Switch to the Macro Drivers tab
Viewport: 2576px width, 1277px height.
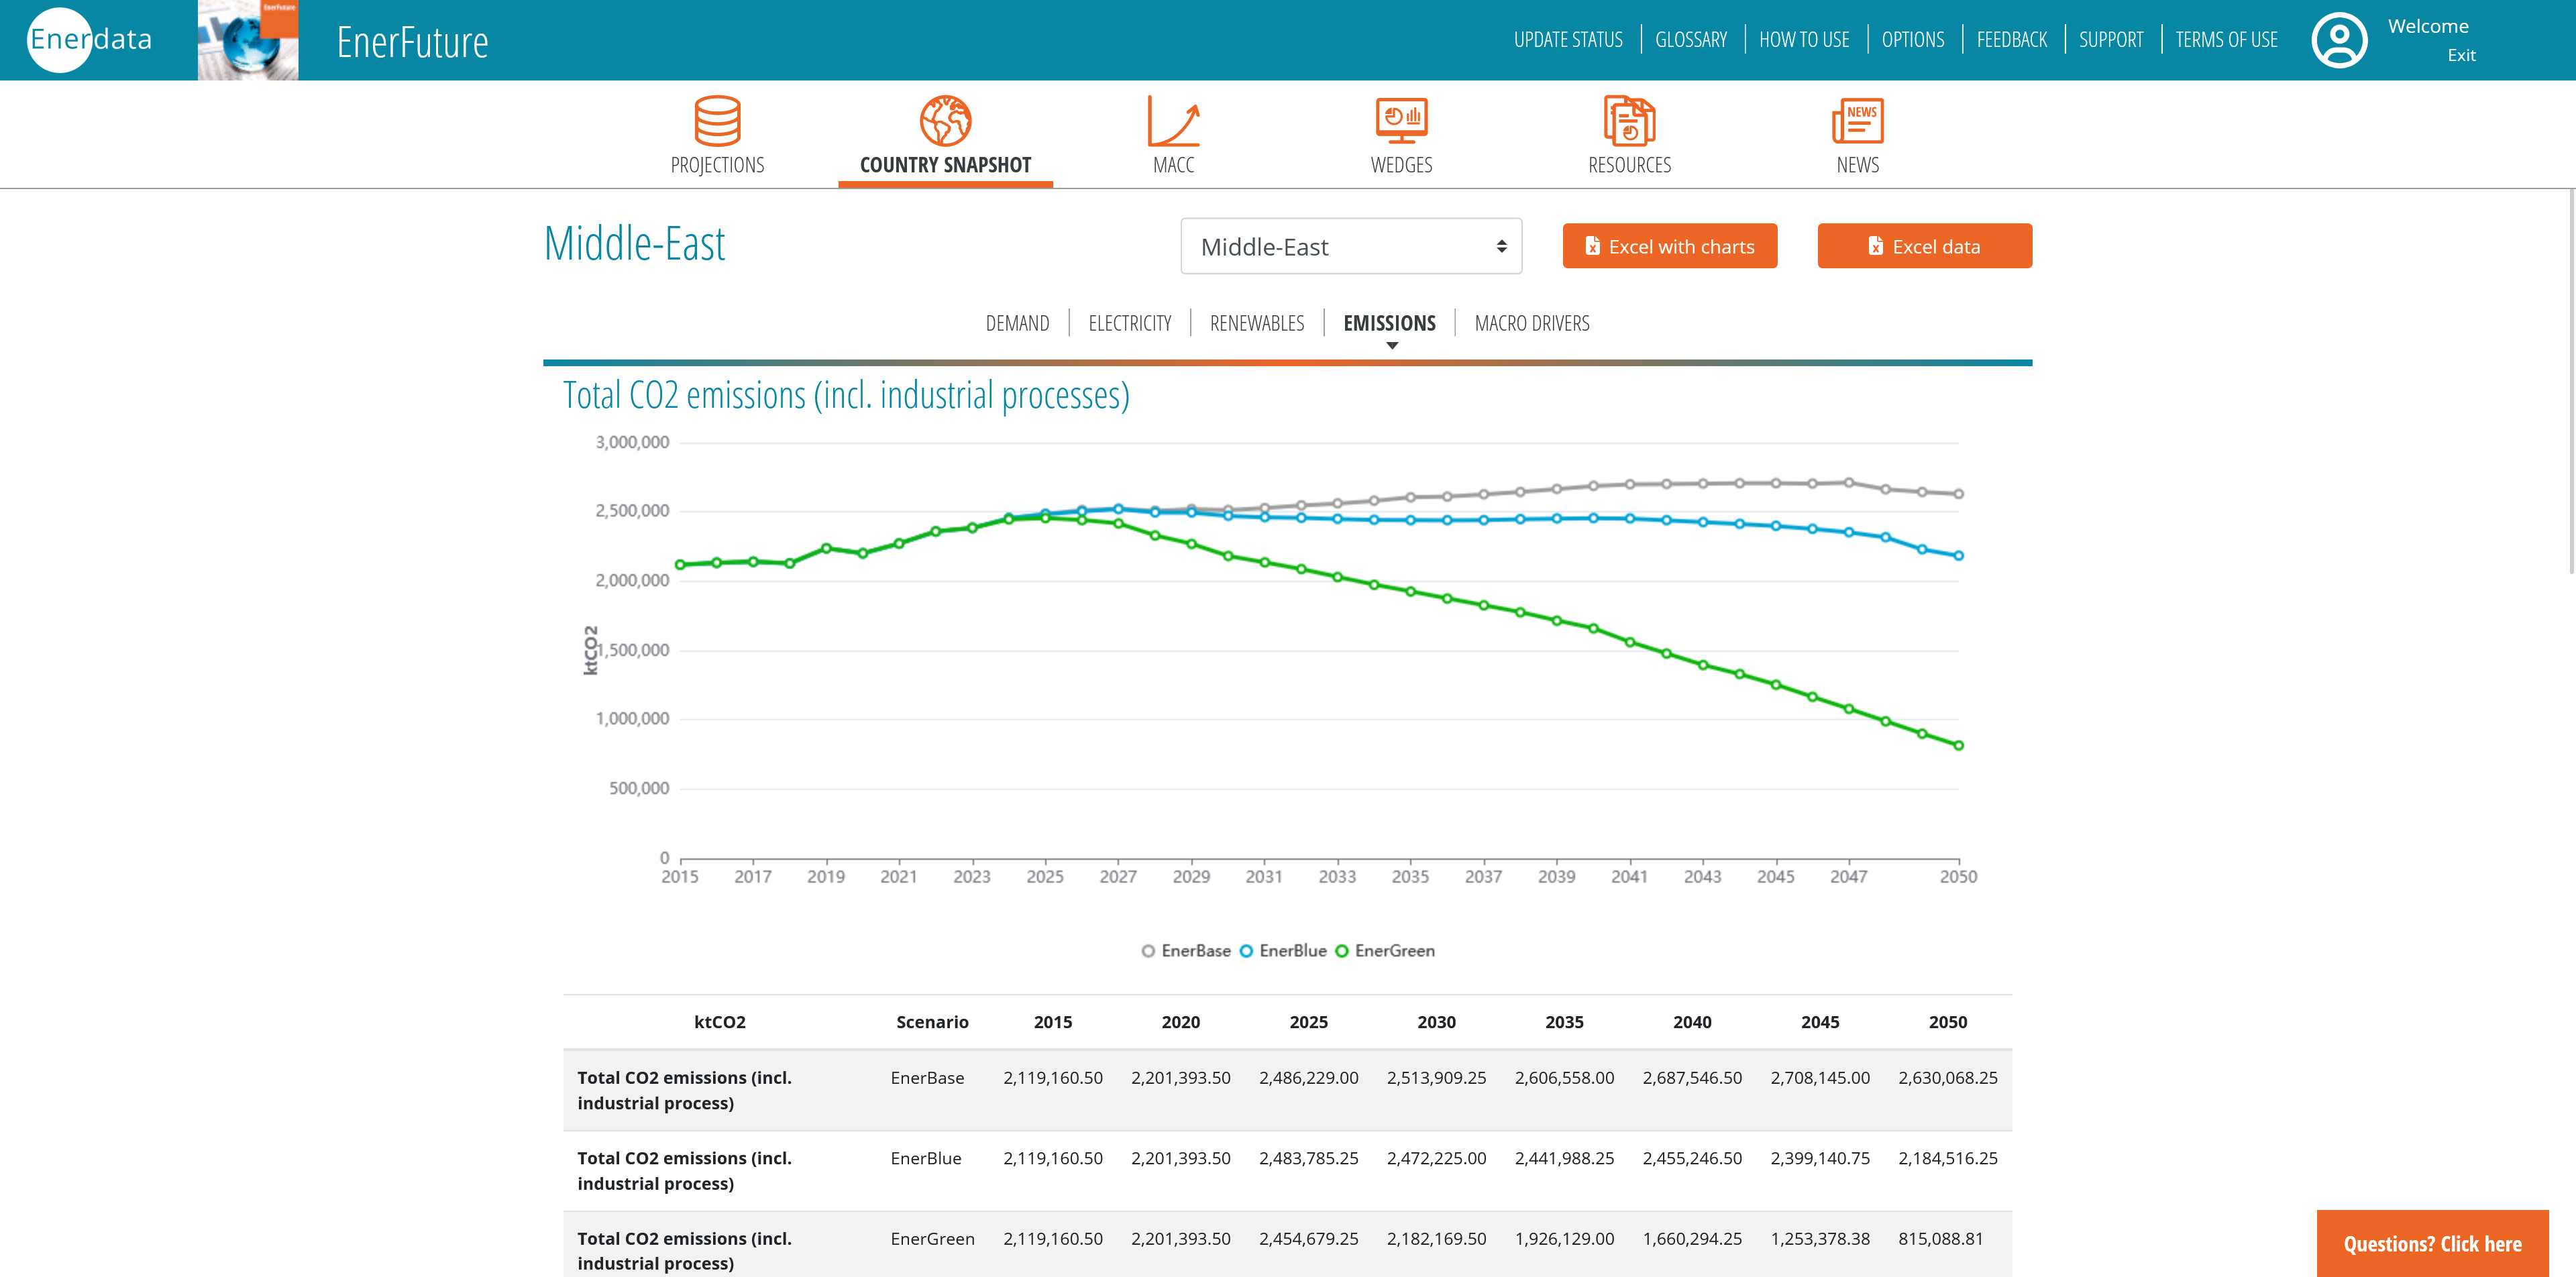pyautogui.click(x=1531, y=323)
